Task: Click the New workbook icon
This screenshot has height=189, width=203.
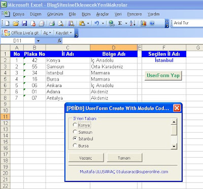Action: click(7, 23)
